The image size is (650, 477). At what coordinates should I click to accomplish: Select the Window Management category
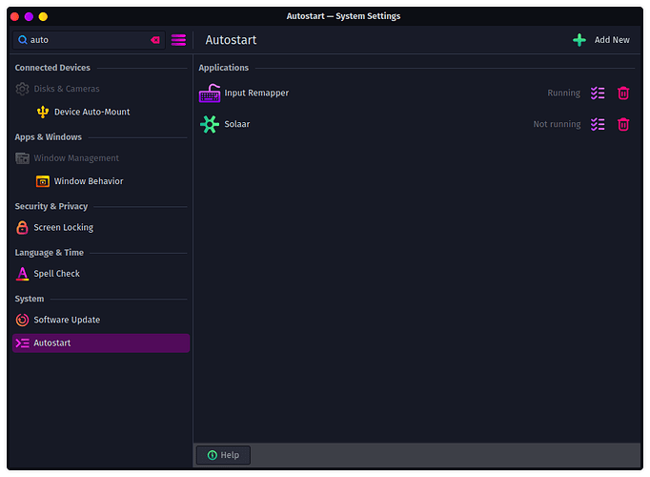101,158
